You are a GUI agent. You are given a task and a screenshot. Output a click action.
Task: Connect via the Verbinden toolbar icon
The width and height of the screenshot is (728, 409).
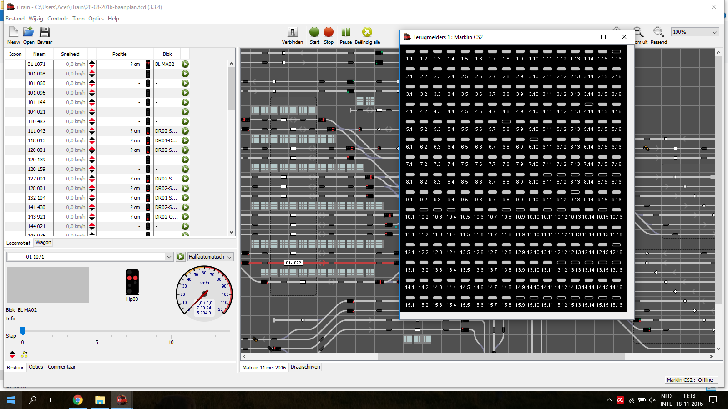[x=293, y=32]
